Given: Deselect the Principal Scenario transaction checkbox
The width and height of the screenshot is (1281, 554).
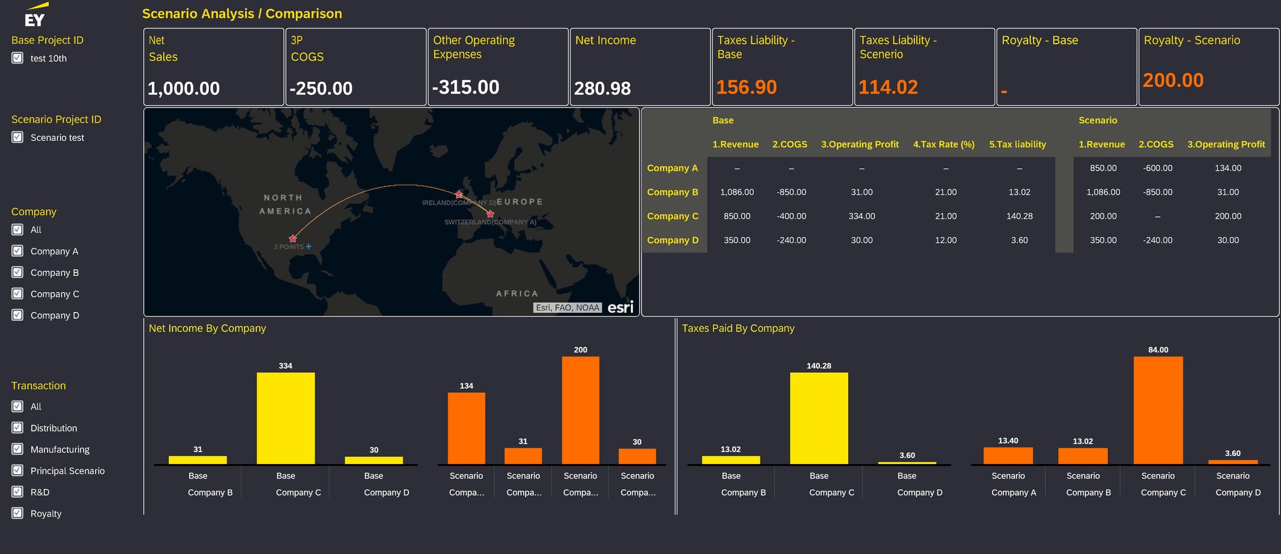Looking at the screenshot, I should pos(18,471).
